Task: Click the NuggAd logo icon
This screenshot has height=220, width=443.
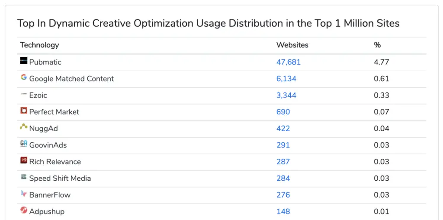Action: (24, 127)
